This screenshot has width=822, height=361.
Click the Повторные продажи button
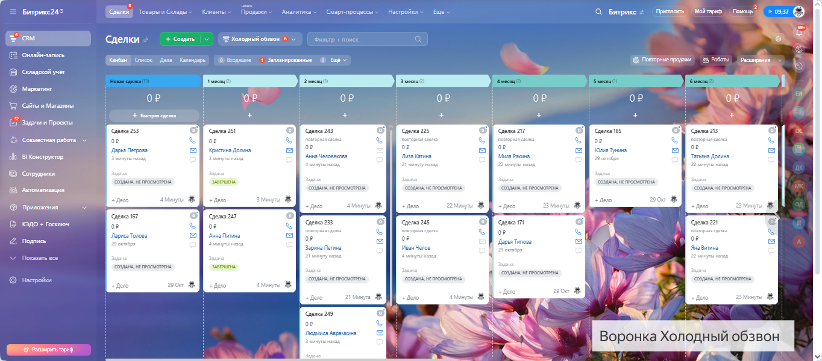point(662,60)
